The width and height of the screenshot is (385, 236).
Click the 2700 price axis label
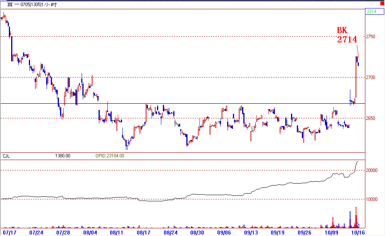(x=371, y=78)
